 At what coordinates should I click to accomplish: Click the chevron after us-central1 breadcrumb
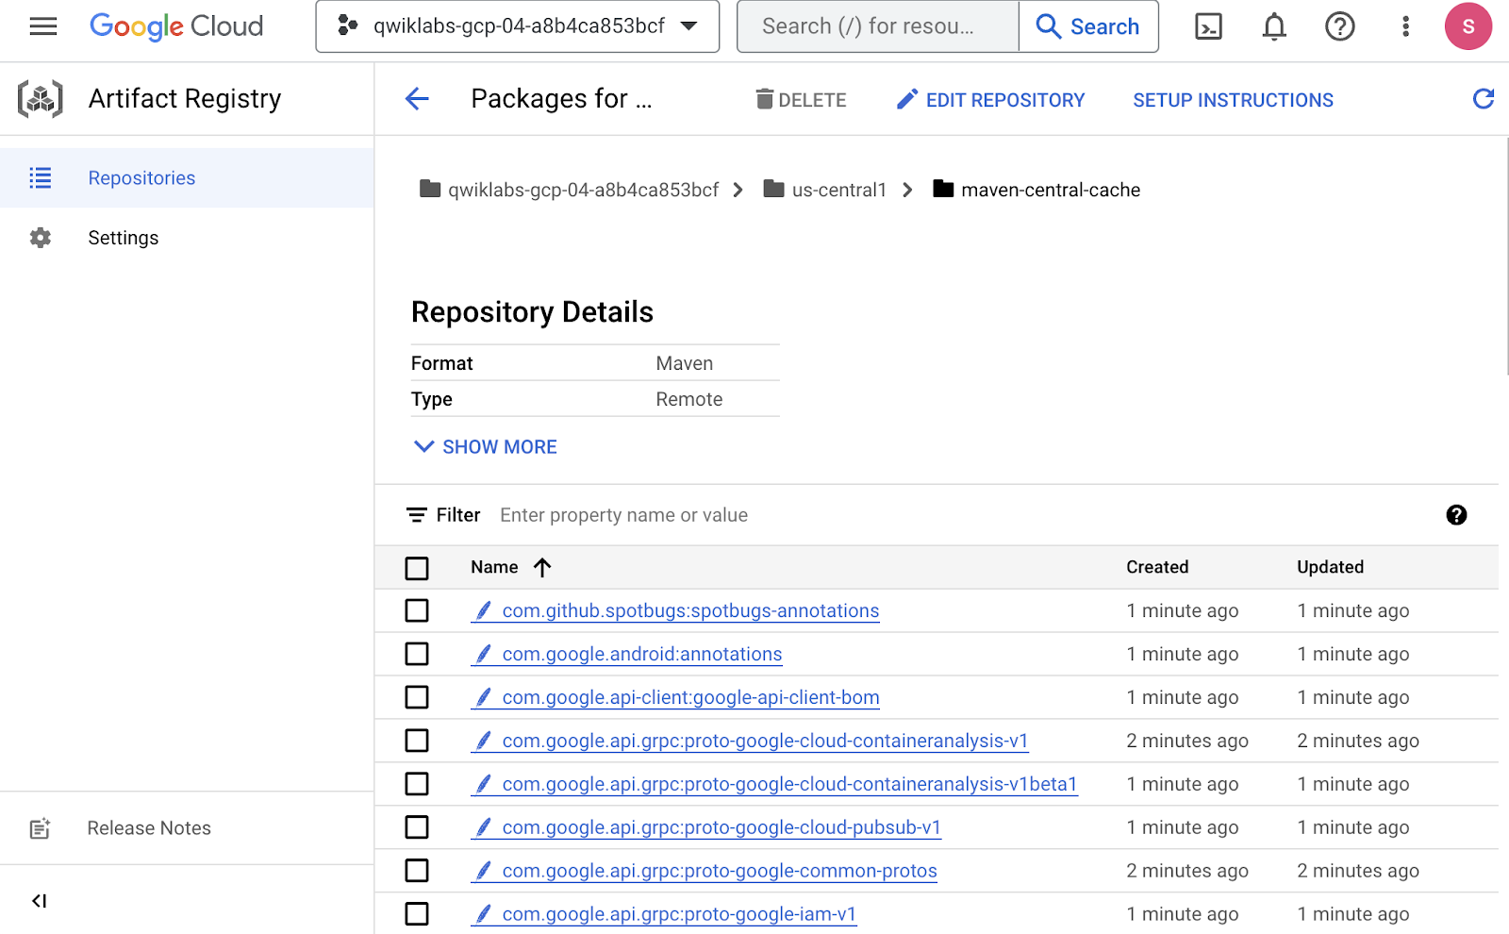[908, 190]
